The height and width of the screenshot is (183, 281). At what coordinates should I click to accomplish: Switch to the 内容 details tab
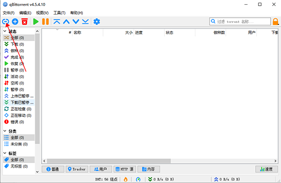pyautogui.click(x=149, y=169)
